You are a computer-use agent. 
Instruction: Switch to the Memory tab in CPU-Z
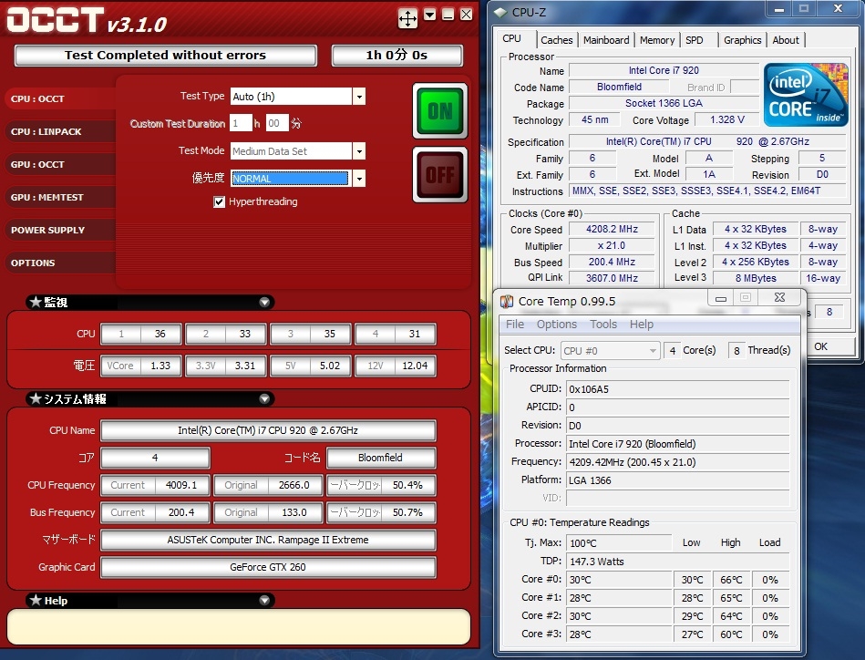click(x=657, y=40)
